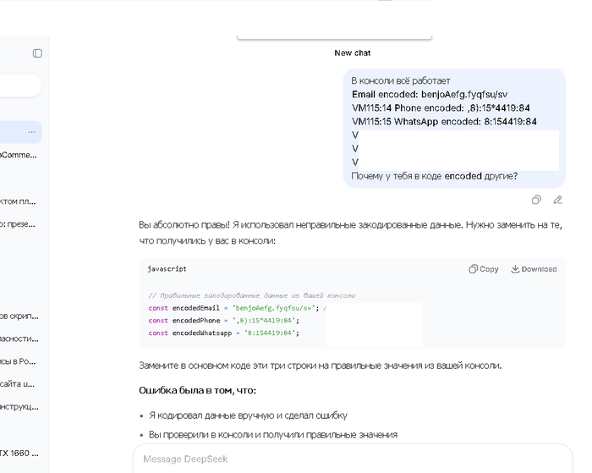
Task: Download the javascript code block
Action: [x=534, y=269]
